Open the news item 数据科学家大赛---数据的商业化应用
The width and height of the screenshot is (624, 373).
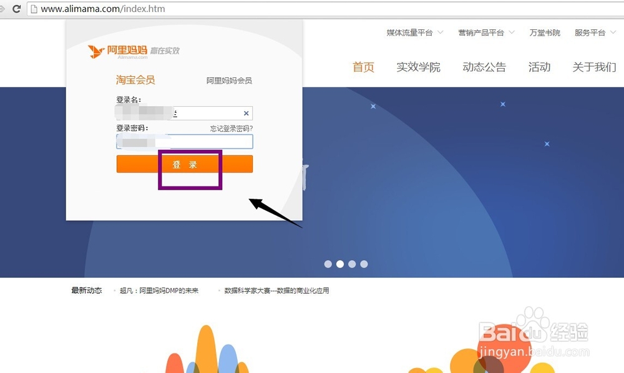click(276, 291)
